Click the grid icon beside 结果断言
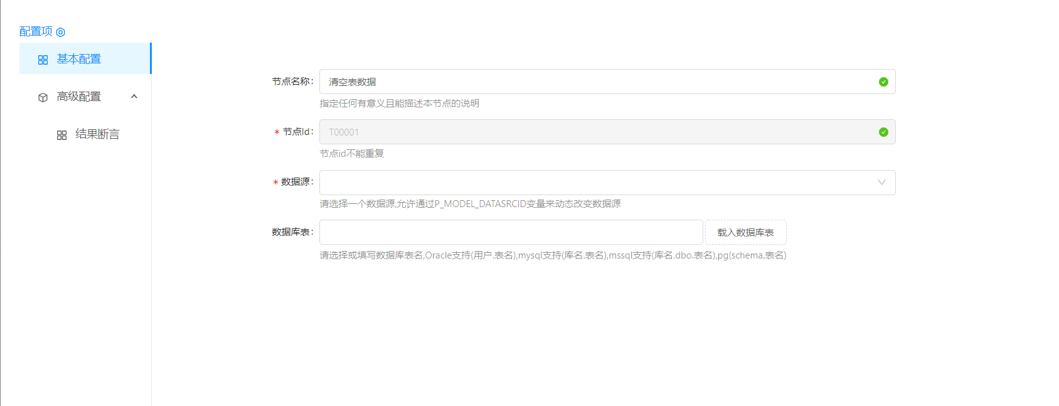The height and width of the screenshot is (406, 1059). coord(61,135)
